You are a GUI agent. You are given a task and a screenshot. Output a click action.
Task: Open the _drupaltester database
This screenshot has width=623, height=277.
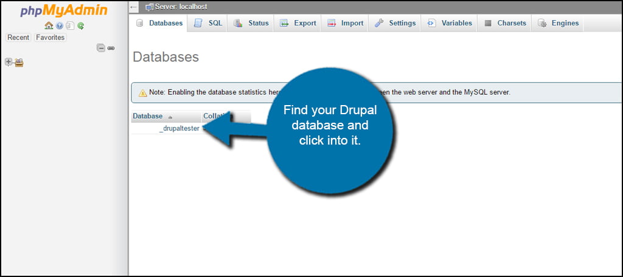179,129
